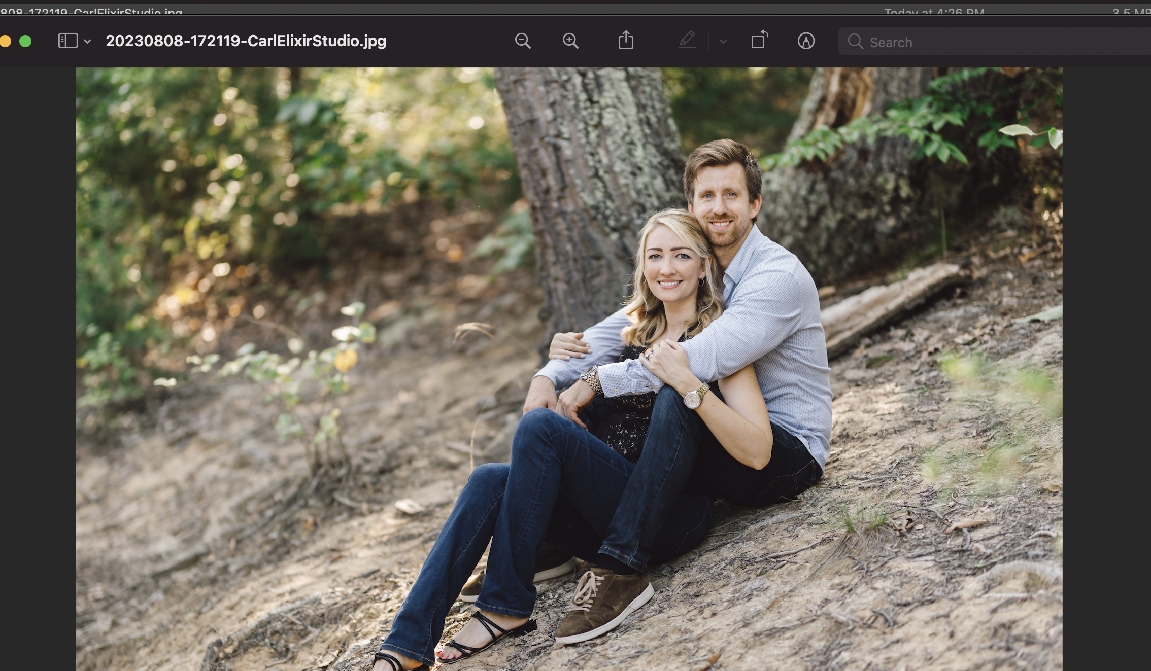Rotate the image with the rotate icon
The image size is (1151, 671).
(759, 40)
